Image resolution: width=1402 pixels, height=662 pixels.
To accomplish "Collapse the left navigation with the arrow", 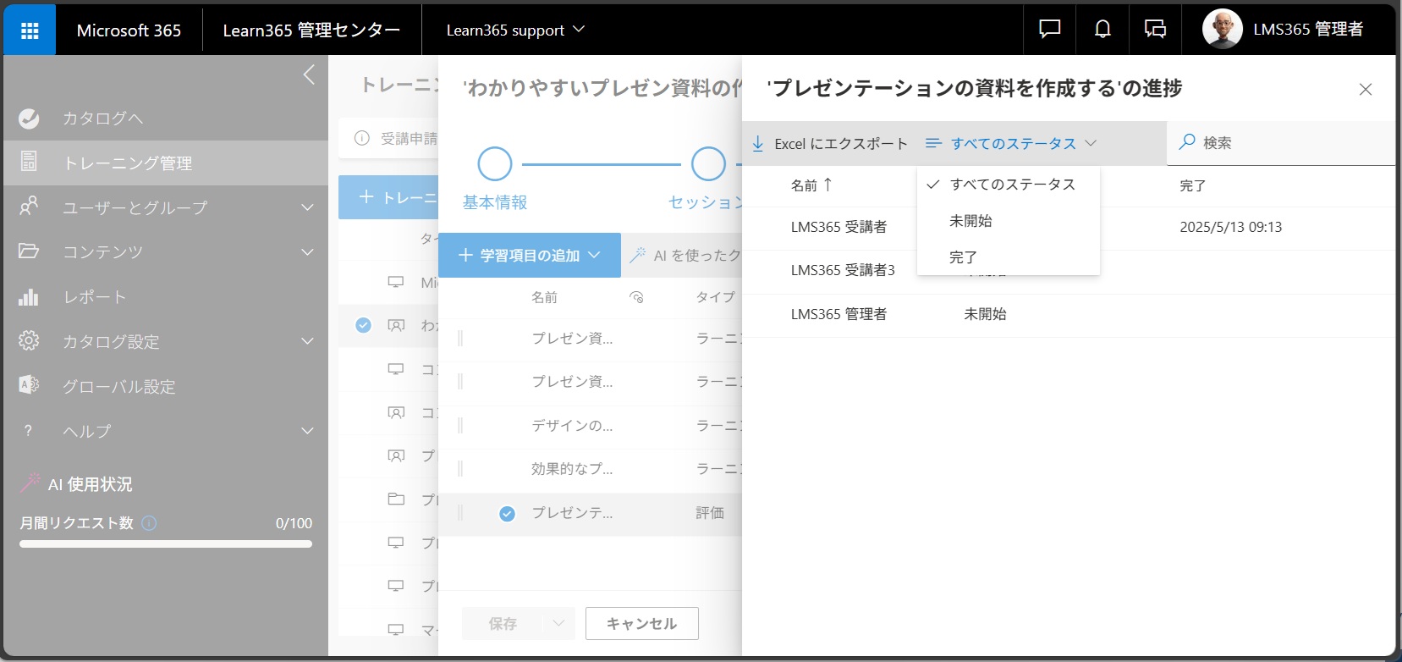I will [309, 74].
